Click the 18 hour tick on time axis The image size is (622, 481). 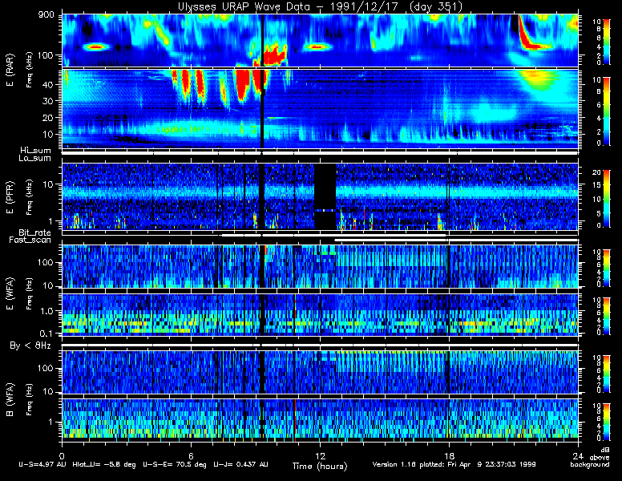(449, 455)
